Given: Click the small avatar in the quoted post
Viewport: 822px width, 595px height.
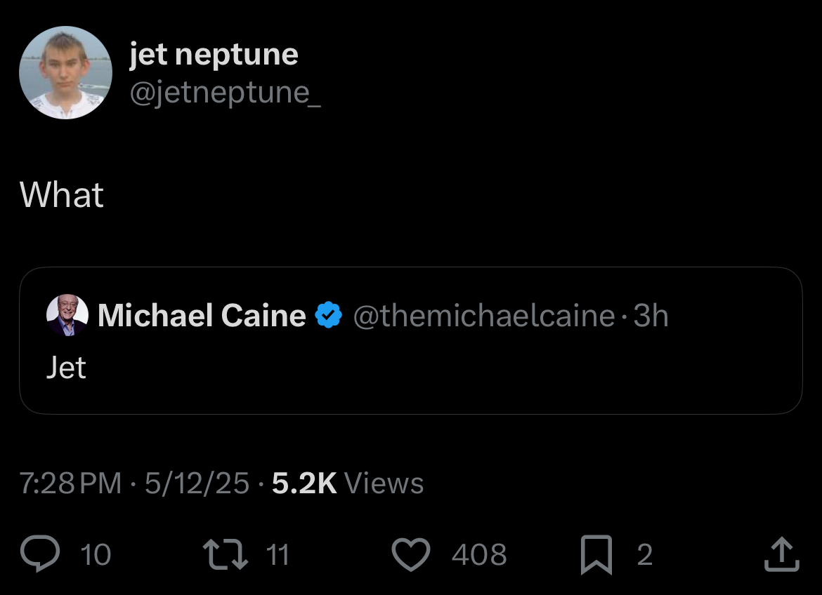Looking at the screenshot, I should tap(67, 316).
